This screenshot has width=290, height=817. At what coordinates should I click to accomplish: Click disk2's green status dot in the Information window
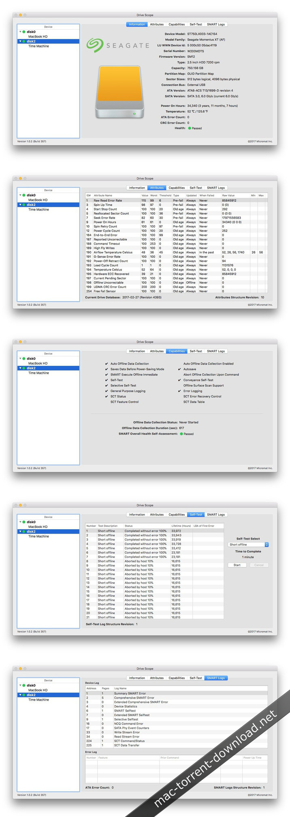(x=24, y=41)
